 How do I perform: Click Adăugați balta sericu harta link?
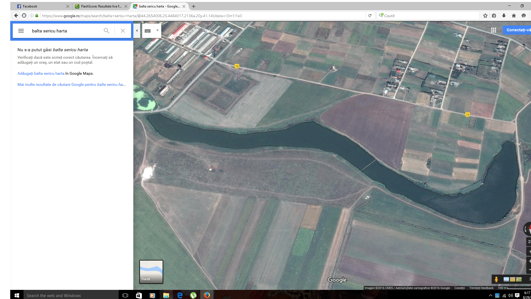(41, 73)
